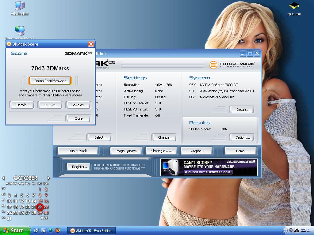Screen dimensions: 314x235
Task: Click the OCTOBER calendar heading
Action: 25,178
